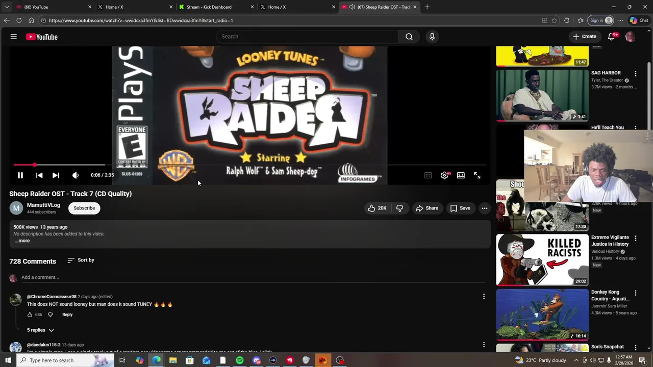The width and height of the screenshot is (653, 367).
Task: Open more actions menu beside Save
Action: pyautogui.click(x=485, y=208)
